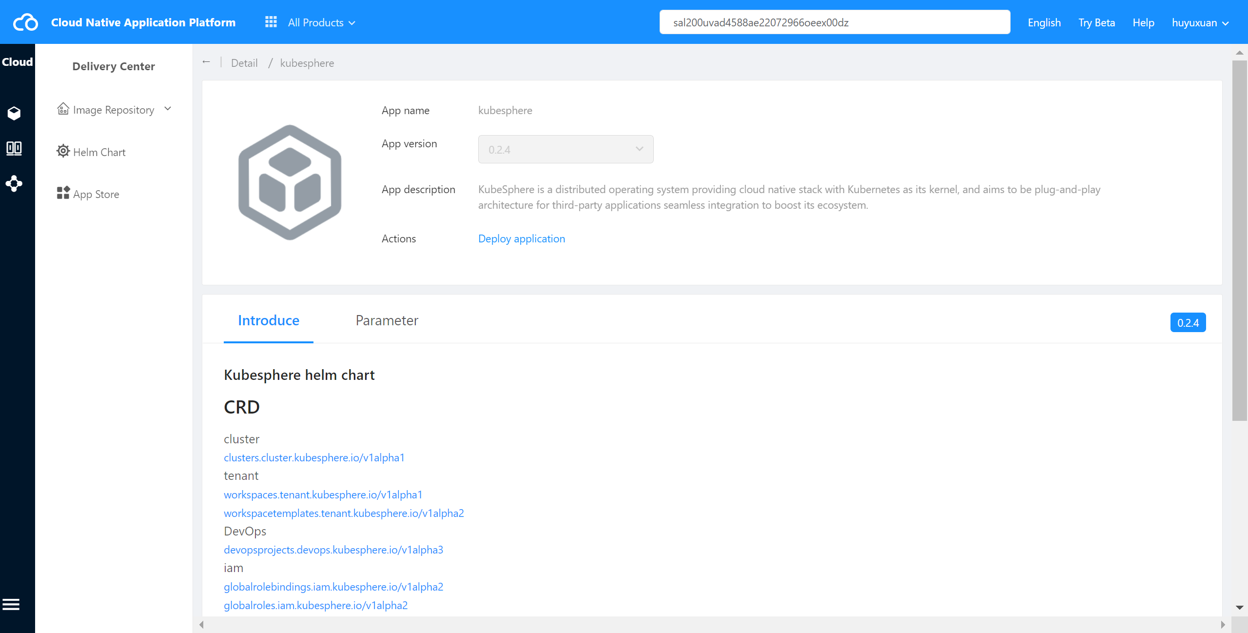Open the clusters.cluster.kubesphere.io/v1alpha1 link
Screen dimensions: 1248x633
point(314,457)
